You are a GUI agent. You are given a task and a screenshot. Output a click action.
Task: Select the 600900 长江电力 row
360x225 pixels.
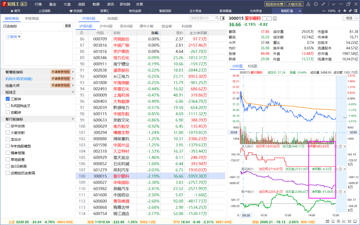pyautogui.click(x=151, y=76)
